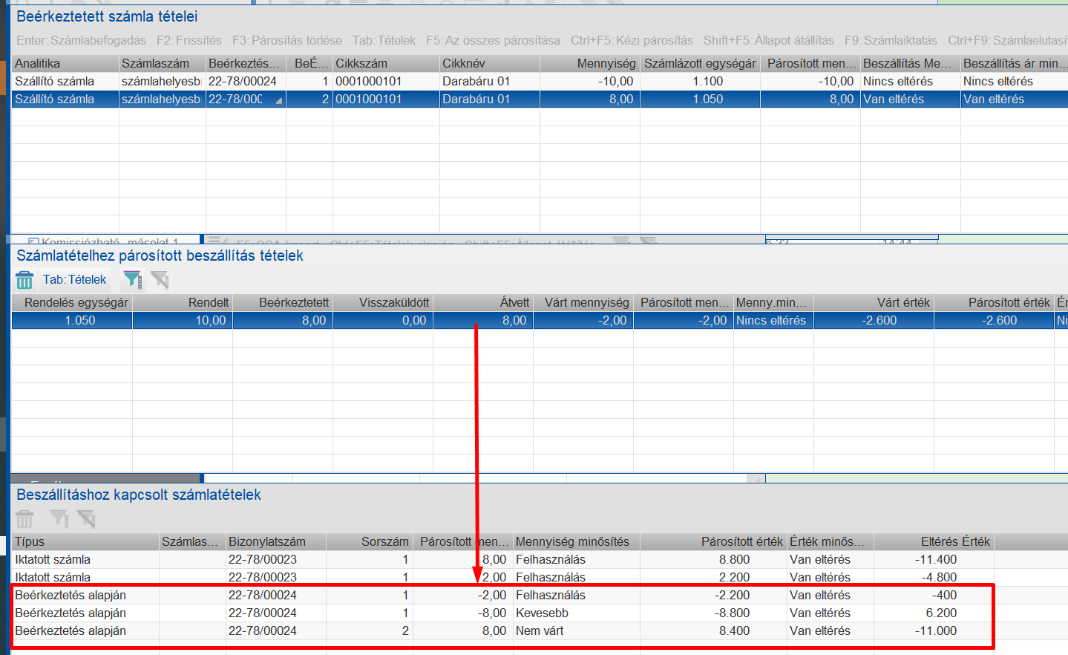Image resolution: width=1068 pixels, height=655 pixels.
Task: Click the grey clear-filter icon in linked invoice items panel
Action: point(86,519)
